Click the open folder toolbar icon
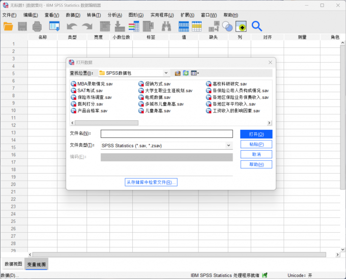The height and width of the screenshot is (279, 346). (8, 26)
